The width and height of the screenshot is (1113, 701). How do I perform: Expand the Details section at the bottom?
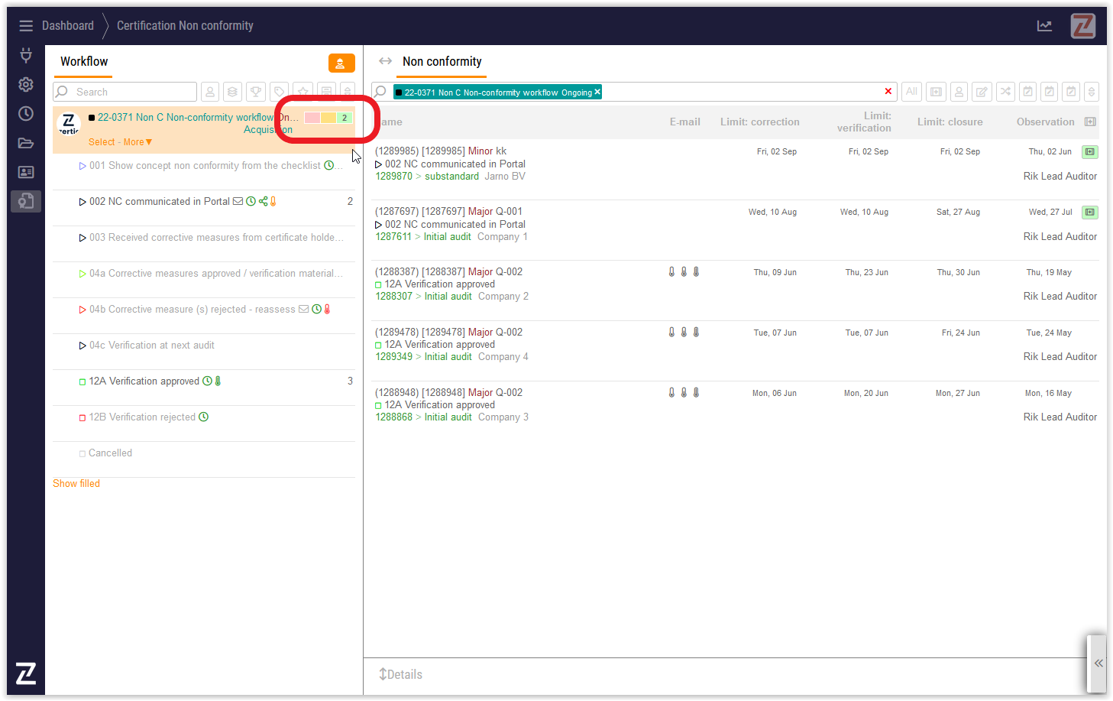[x=401, y=674]
